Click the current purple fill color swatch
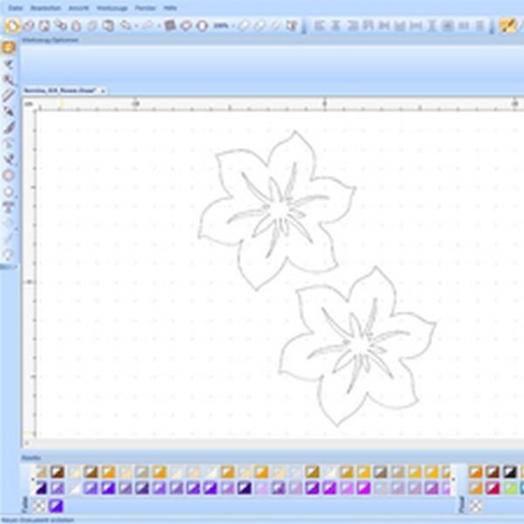Viewport: 524px width, 524px height. (56, 506)
